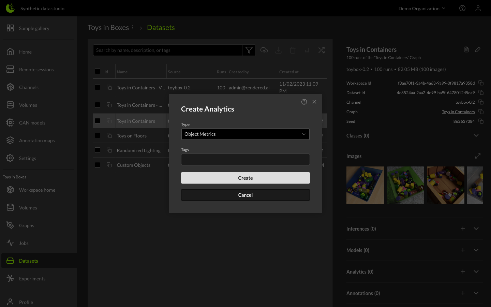Navigate to the Experiments section

[x=32, y=279]
